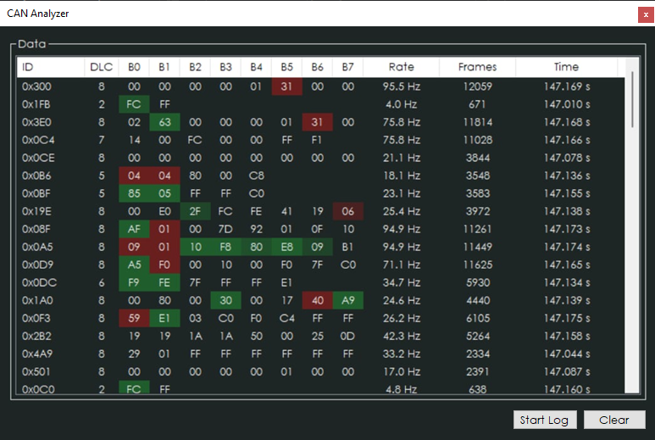Viewport: 655px width, 440px height.
Task: Click the red 31 cell in row 0x3E0
Action: coord(318,122)
